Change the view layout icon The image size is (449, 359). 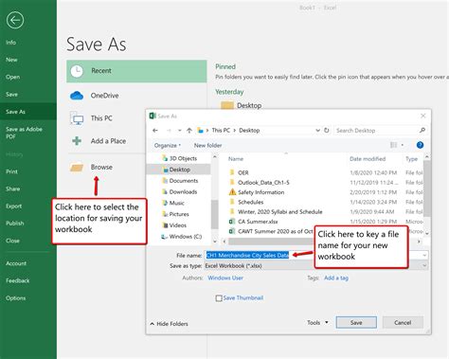pyautogui.click(x=393, y=145)
